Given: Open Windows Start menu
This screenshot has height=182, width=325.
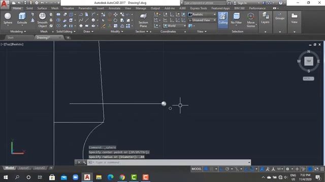Looking at the screenshot, I should coord(6,177).
